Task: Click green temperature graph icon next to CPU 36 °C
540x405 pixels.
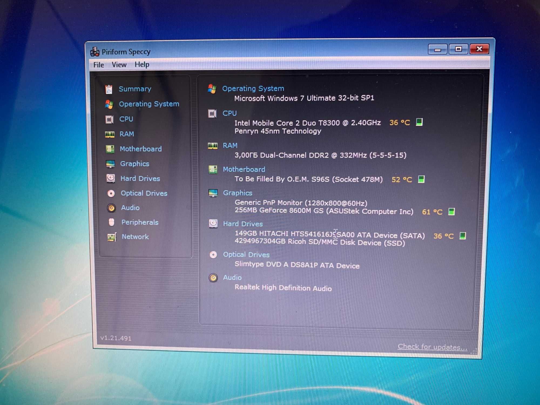Action: click(x=419, y=122)
